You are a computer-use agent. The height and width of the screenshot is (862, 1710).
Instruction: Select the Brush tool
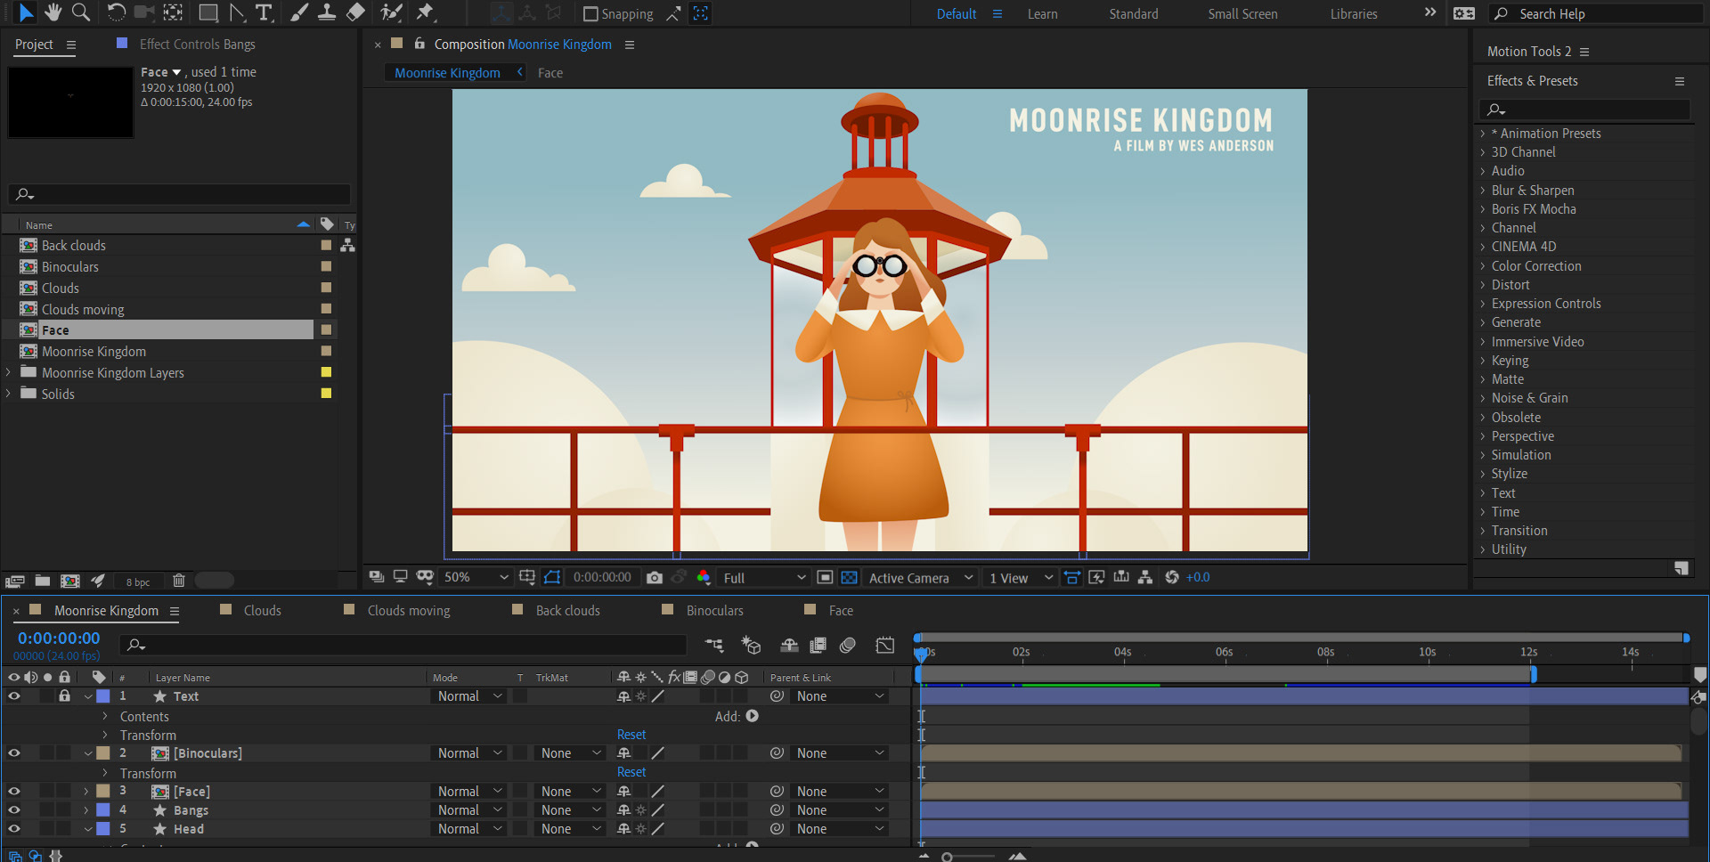coord(299,12)
